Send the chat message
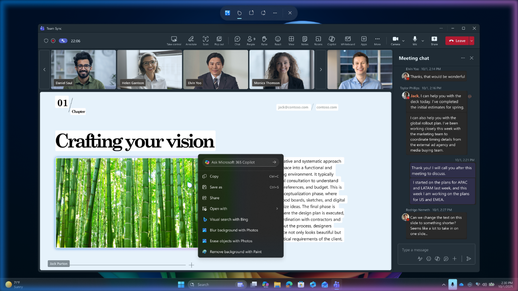 (x=469, y=258)
